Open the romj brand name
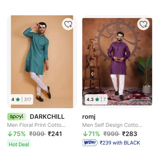This screenshot has height=159, width=159. click(89, 117)
